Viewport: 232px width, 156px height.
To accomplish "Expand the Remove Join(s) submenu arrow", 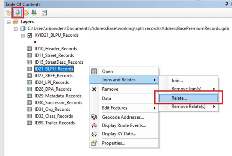I will (x=214, y=89).
